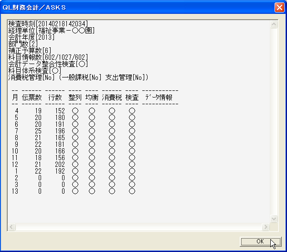Click the 行数 value 202 for month 12

(60, 164)
